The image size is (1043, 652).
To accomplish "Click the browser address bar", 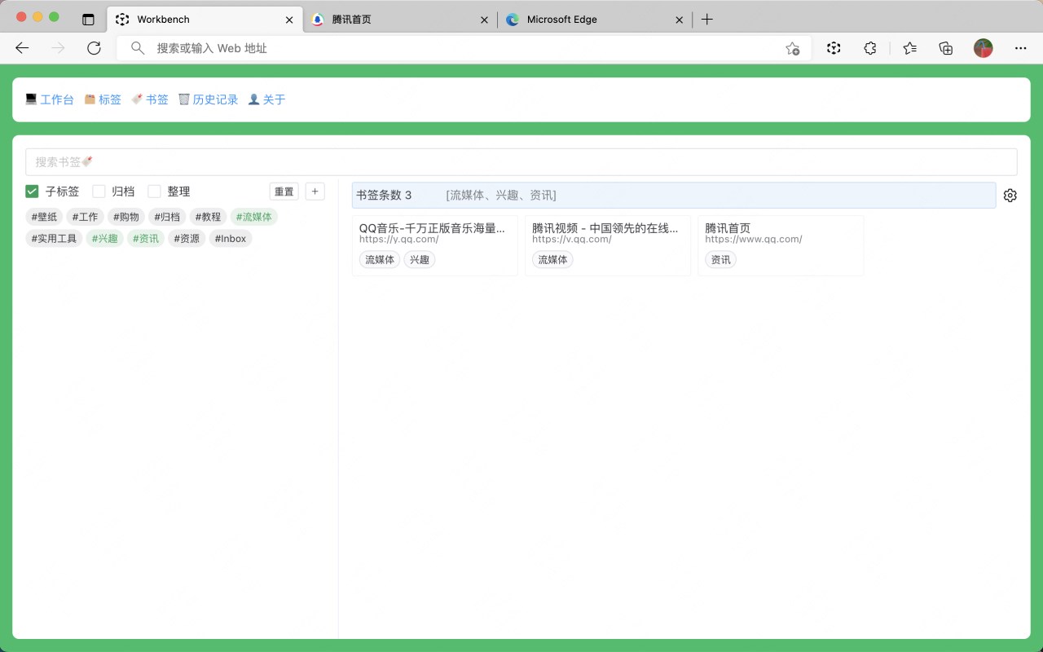I will (x=464, y=48).
